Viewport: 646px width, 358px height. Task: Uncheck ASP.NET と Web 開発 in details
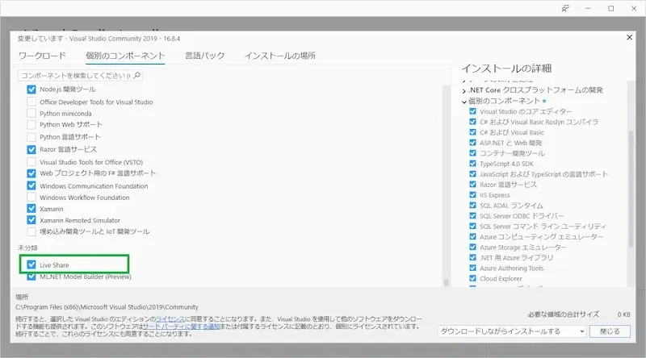[472, 143]
